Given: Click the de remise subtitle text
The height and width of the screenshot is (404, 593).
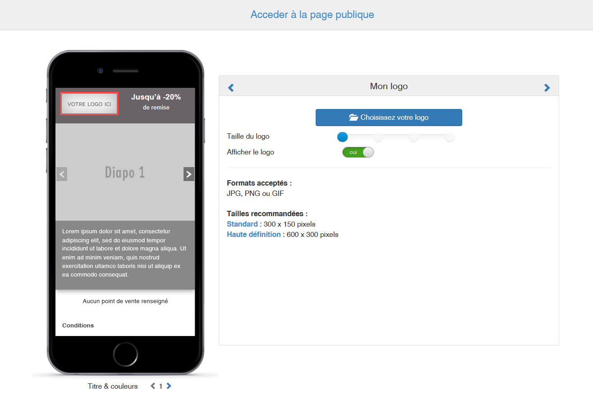Looking at the screenshot, I should pos(156,107).
